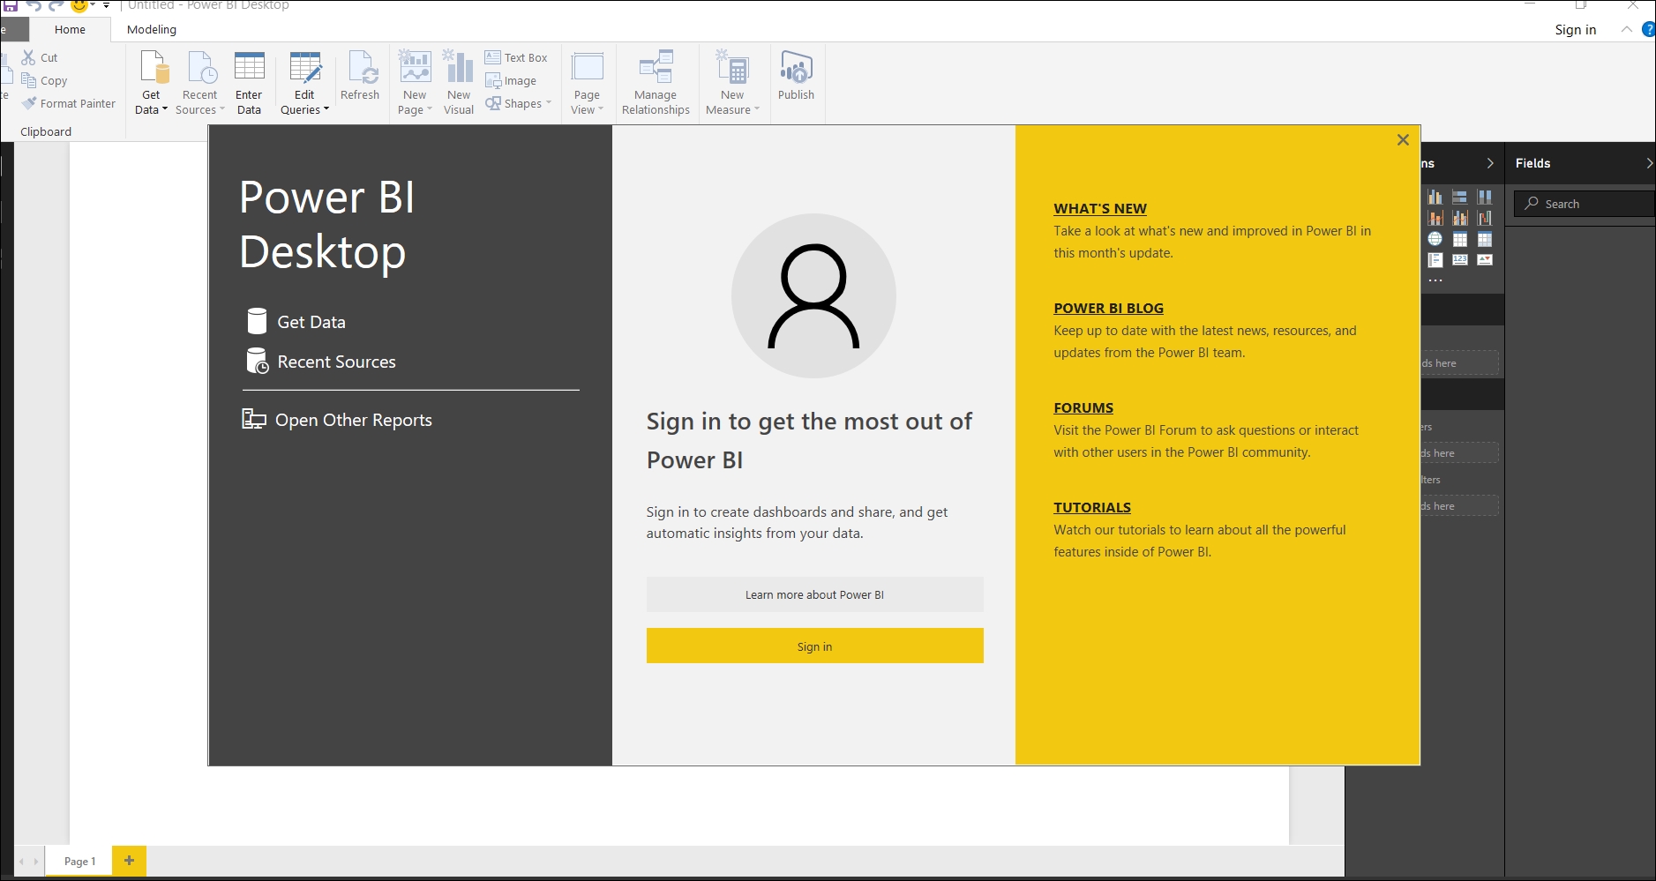Open the TUTORIALS link
Image resolution: width=1656 pixels, height=881 pixels.
1091,508
